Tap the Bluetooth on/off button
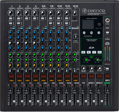The image size is (119, 112). click(76, 36)
